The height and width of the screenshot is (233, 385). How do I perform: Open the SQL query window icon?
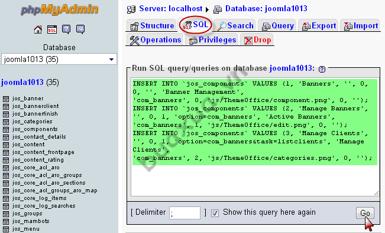[x=52, y=29]
